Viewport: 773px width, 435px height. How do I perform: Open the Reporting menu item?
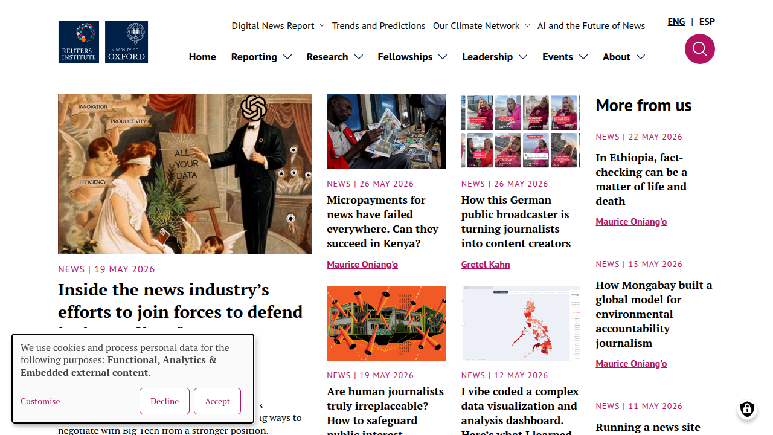point(254,57)
